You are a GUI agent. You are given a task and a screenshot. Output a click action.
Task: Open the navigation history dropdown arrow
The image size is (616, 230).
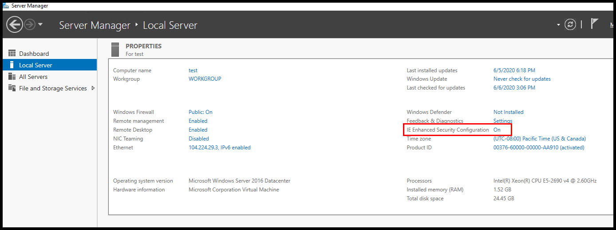pos(40,24)
